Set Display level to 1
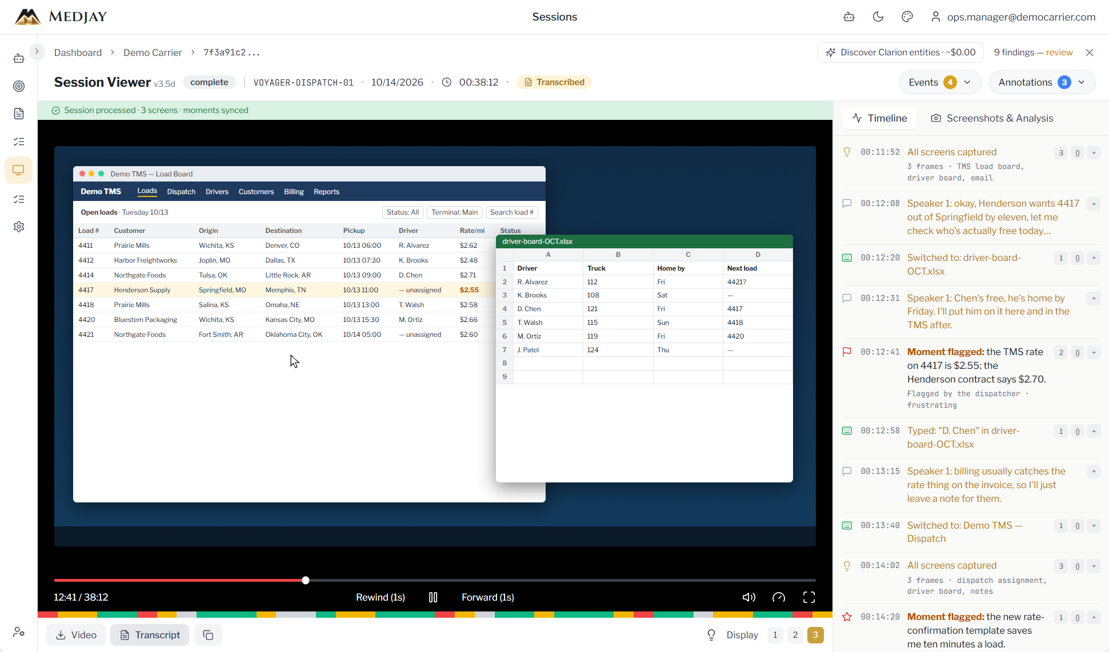Viewport: 1109px width, 652px height. [775, 635]
